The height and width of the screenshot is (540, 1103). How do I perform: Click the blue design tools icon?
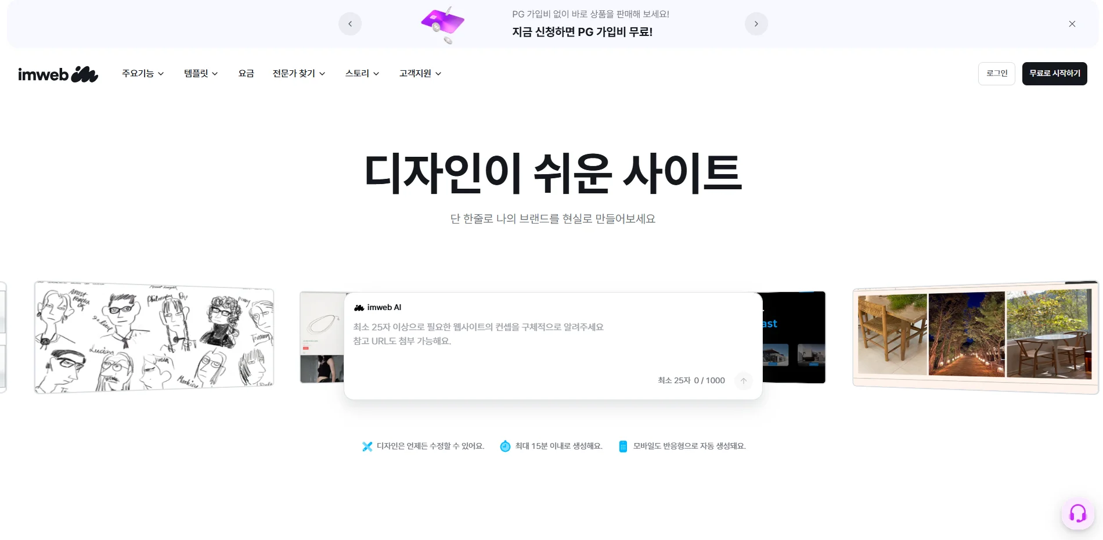pos(367,447)
